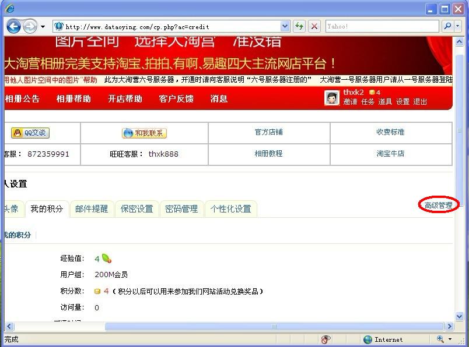The height and width of the screenshot is (347, 469).
Task: Click the horizontal scrollbar left arrow
Action: click(x=9, y=327)
